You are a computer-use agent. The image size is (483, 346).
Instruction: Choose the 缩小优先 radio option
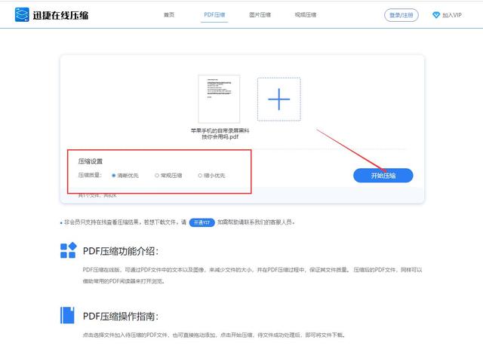pyautogui.click(x=211, y=176)
